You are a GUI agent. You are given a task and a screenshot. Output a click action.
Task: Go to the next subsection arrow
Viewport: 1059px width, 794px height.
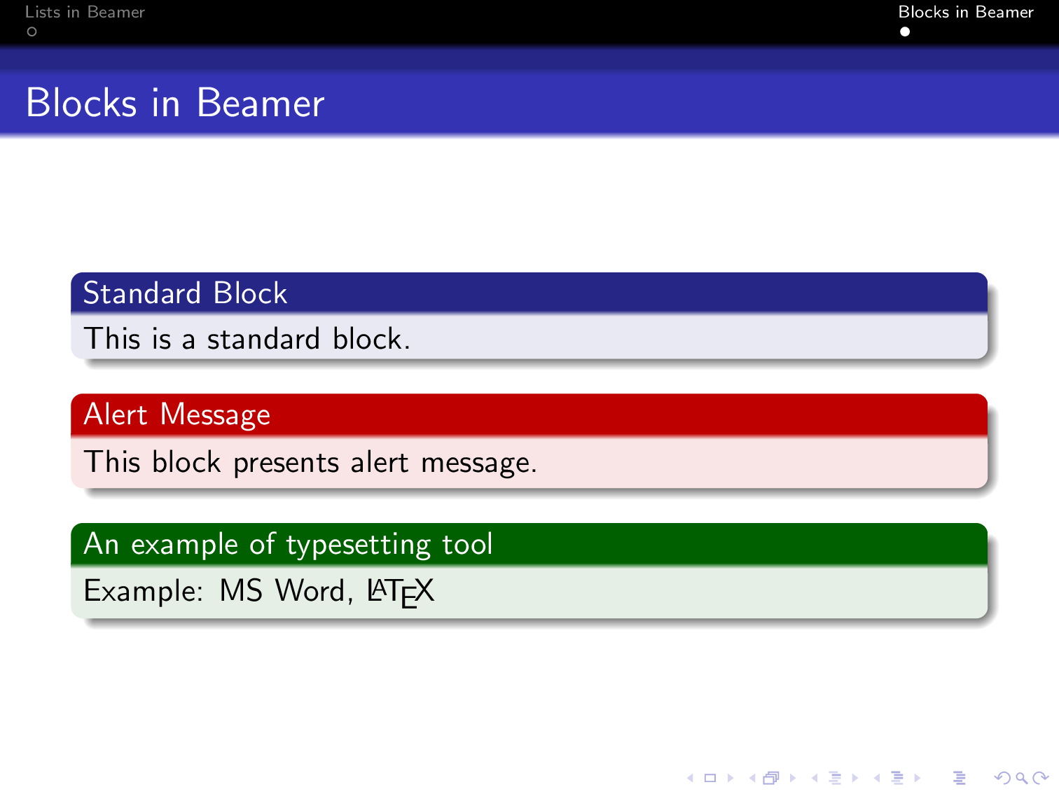(854, 777)
